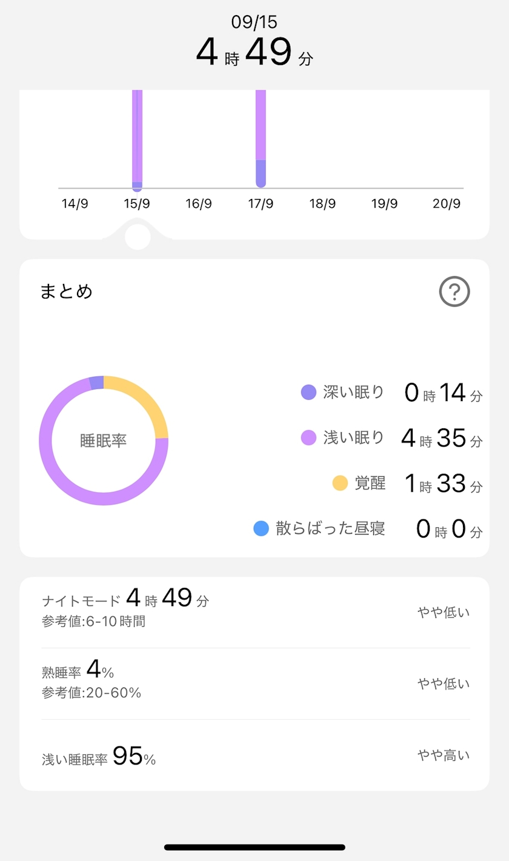The width and height of the screenshot is (509, 861).
Task: Open the help question mark icon
Action: point(454,292)
